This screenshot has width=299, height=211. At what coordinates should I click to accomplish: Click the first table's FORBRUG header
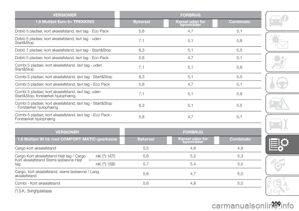point(190,15)
